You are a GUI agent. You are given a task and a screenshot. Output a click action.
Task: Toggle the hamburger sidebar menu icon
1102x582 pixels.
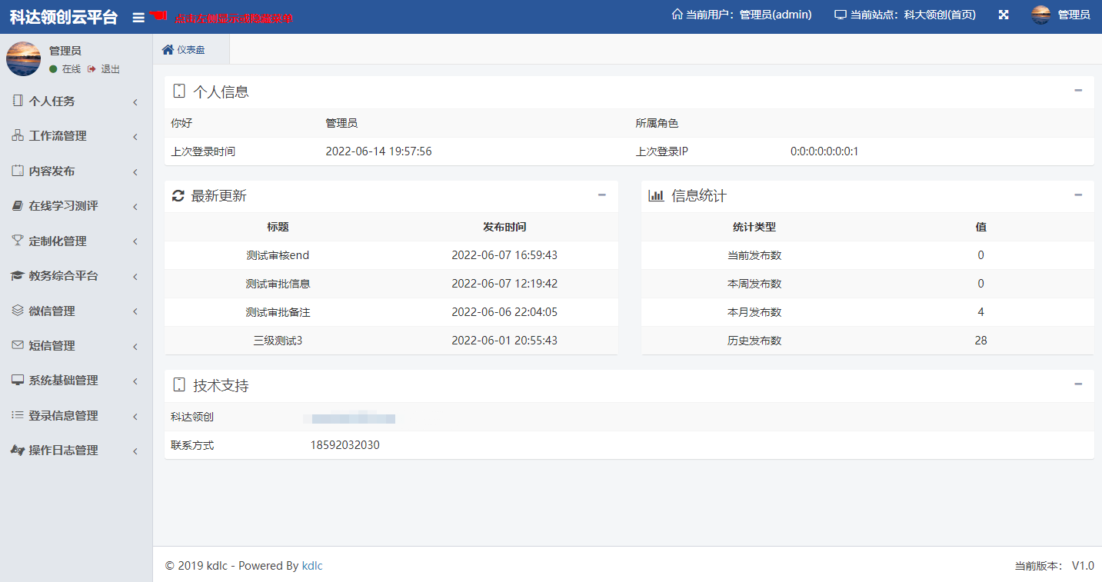click(x=138, y=17)
